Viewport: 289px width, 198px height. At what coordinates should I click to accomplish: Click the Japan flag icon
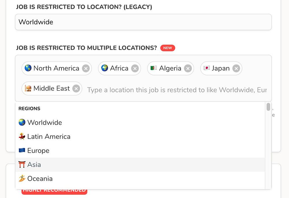point(206,68)
